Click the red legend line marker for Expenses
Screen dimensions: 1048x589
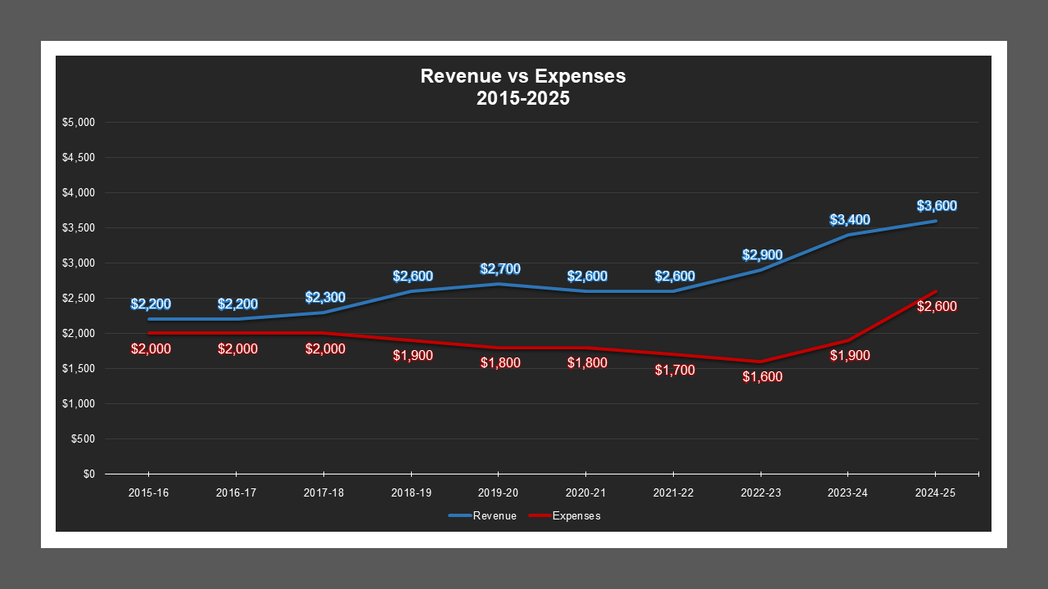[538, 515]
